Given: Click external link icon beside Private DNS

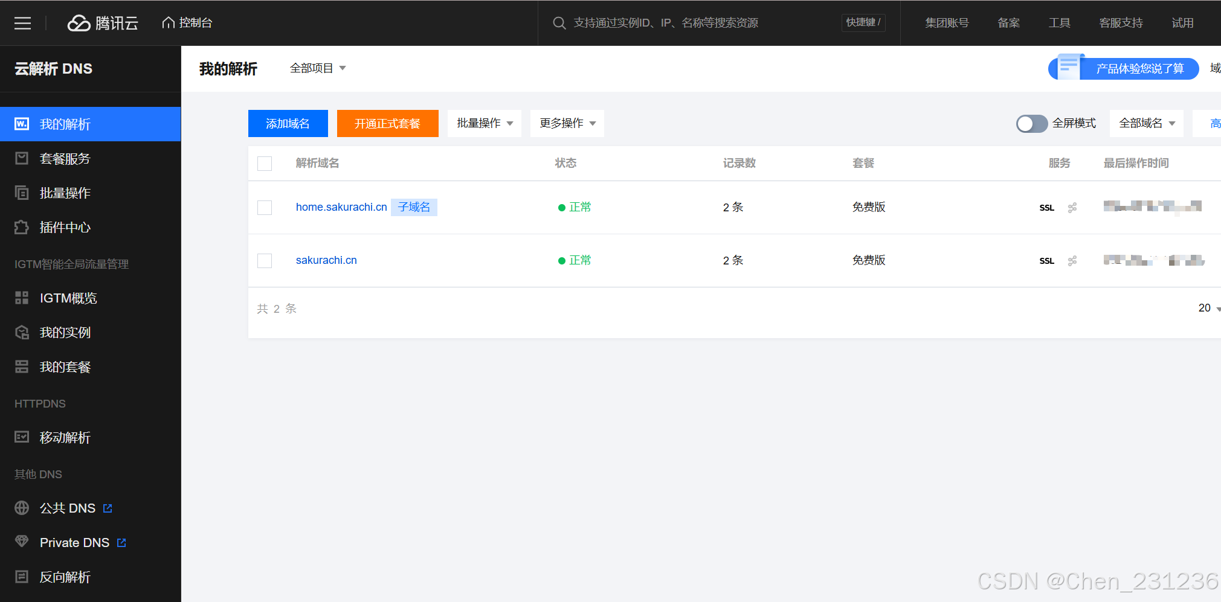Looking at the screenshot, I should 121,543.
